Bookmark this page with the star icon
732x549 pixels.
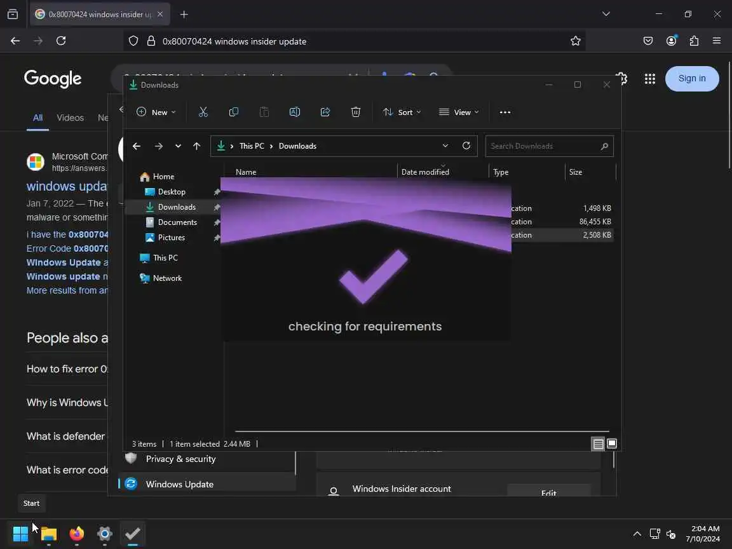pyautogui.click(x=576, y=41)
